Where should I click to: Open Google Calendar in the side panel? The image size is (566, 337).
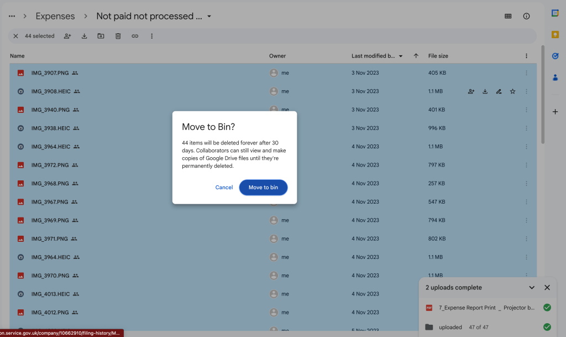click(555, 13)
